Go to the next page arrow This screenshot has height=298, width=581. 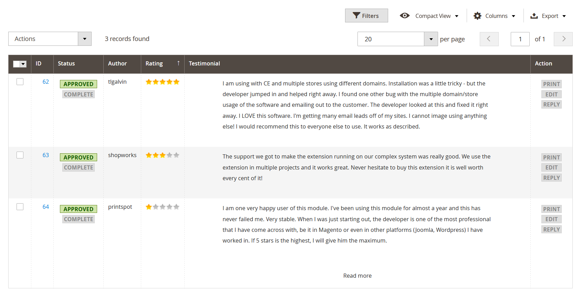pyautogui.click(x=563, y=39)
